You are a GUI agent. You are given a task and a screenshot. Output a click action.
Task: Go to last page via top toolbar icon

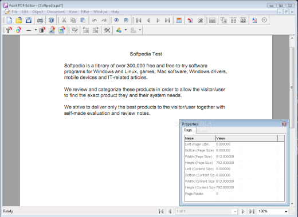pos(167,20)
